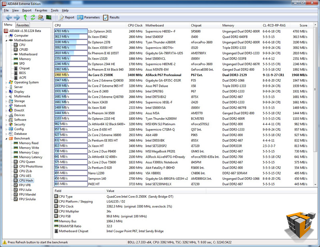Collapse the Motherboard tree node
The image size is (320, 247).
(6, 40)
